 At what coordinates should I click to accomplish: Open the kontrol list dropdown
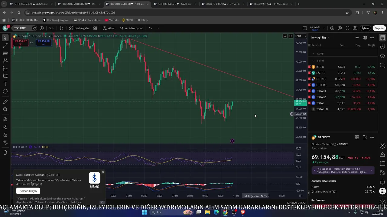[320, 38]
